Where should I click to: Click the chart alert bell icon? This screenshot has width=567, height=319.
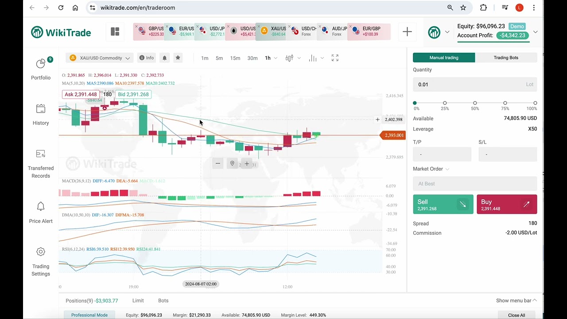164,58
